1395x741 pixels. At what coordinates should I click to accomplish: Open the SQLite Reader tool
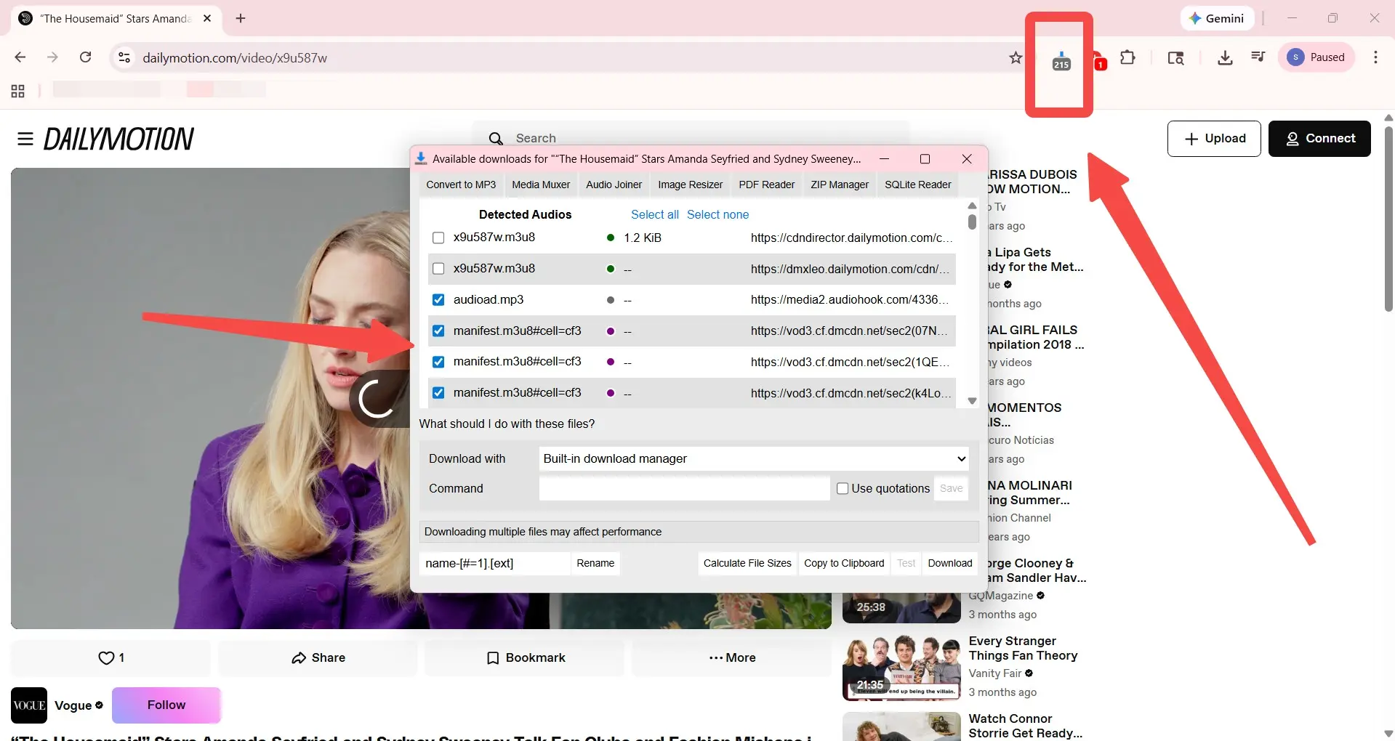[917, 185]
